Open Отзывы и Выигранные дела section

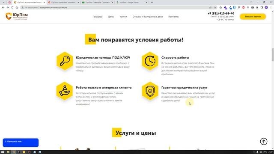[x=148, y=17]
